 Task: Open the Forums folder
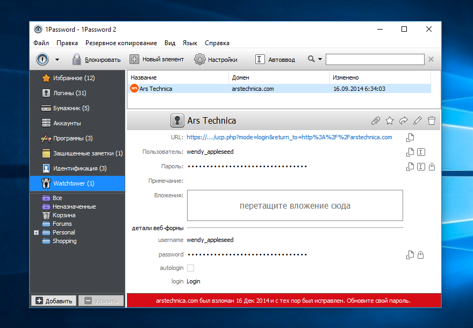pyautogui.click(x=58, y=224)
